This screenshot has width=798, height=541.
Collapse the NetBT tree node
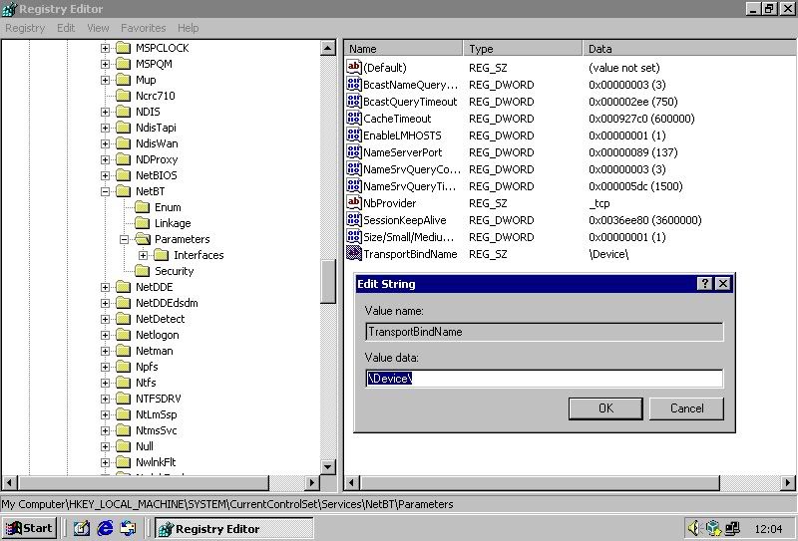point(105,191)
